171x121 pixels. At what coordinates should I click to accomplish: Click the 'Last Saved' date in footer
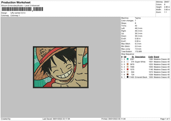56,119
